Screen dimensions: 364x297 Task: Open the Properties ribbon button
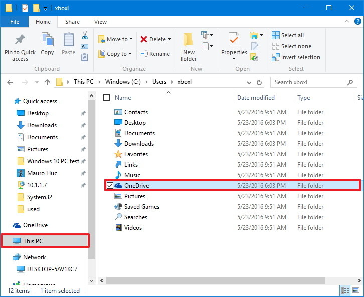pyautogui.click(x=234, y=46)
